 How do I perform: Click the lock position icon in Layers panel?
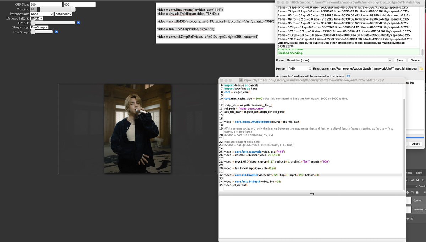(408, 192)
